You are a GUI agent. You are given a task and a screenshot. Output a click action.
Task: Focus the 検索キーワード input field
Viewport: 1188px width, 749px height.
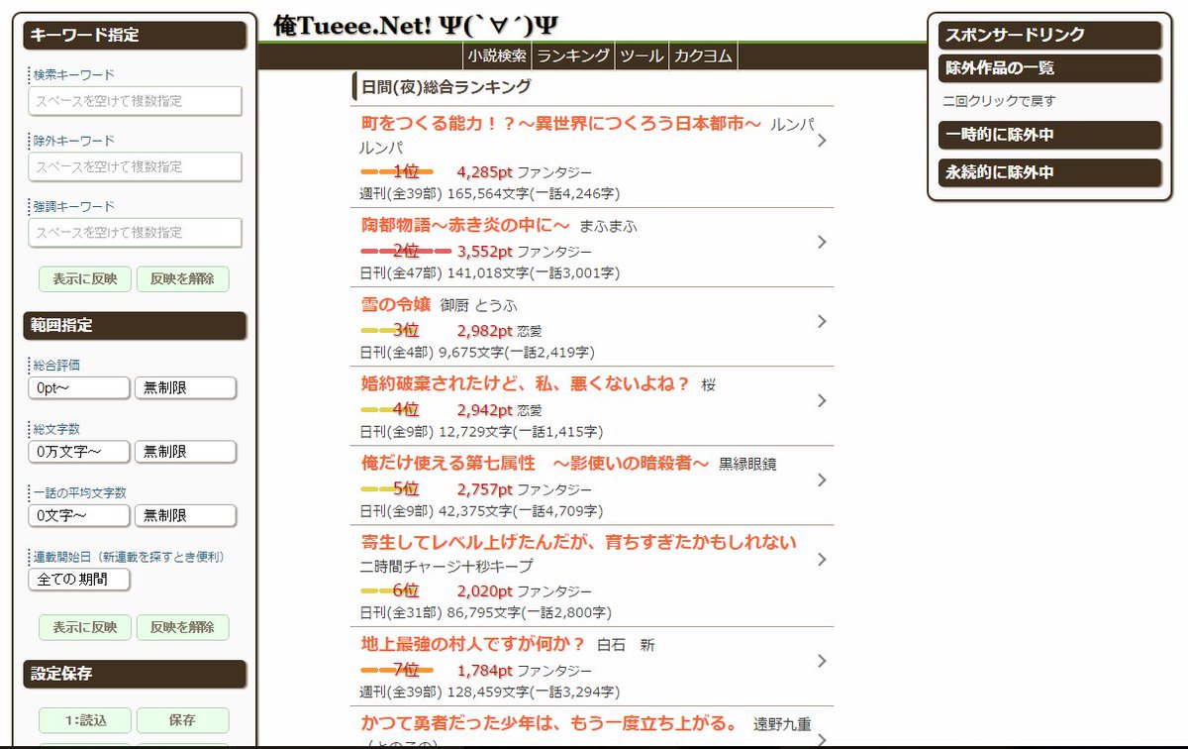pos(135,101)
